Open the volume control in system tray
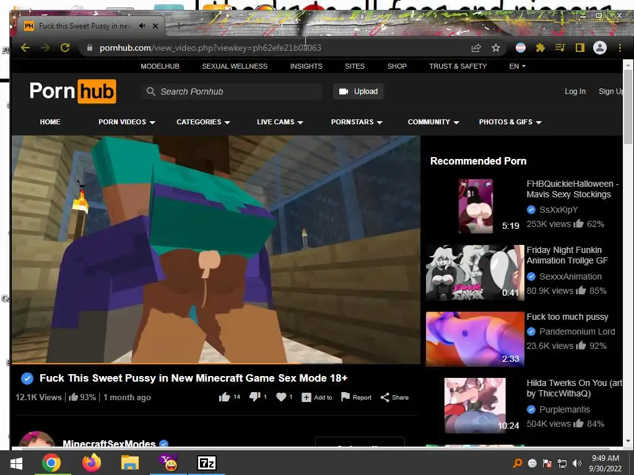 point(577,463)
